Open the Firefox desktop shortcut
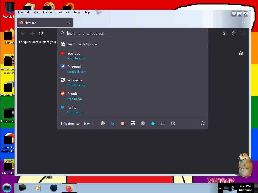Screen dimensions: 258x193 click(x=9, y=36)
